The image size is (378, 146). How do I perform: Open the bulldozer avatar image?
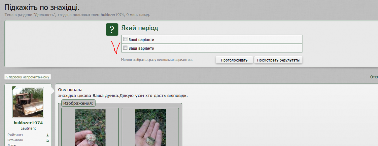tap(28, 102)
